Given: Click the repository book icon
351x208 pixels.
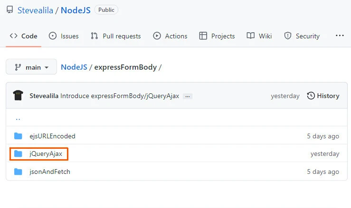Looking at the screenshot, I should pyautogui.click(x=9, y=10).
